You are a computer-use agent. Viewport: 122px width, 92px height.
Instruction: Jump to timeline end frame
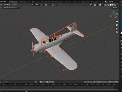(x=53, y=82)
